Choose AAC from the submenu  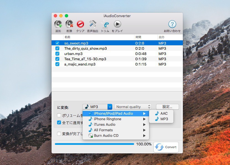(x=164, y=113)
